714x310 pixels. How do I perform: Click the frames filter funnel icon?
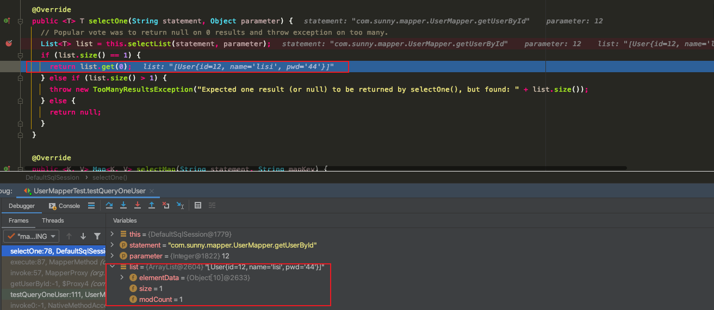(97, 236)
